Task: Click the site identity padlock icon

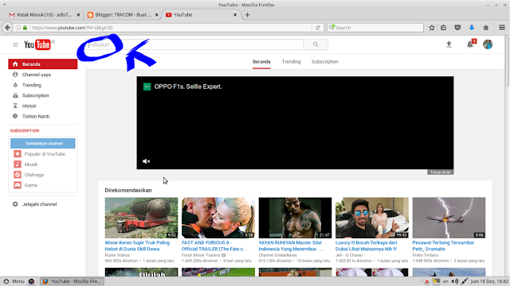Action: click(25, 28)
